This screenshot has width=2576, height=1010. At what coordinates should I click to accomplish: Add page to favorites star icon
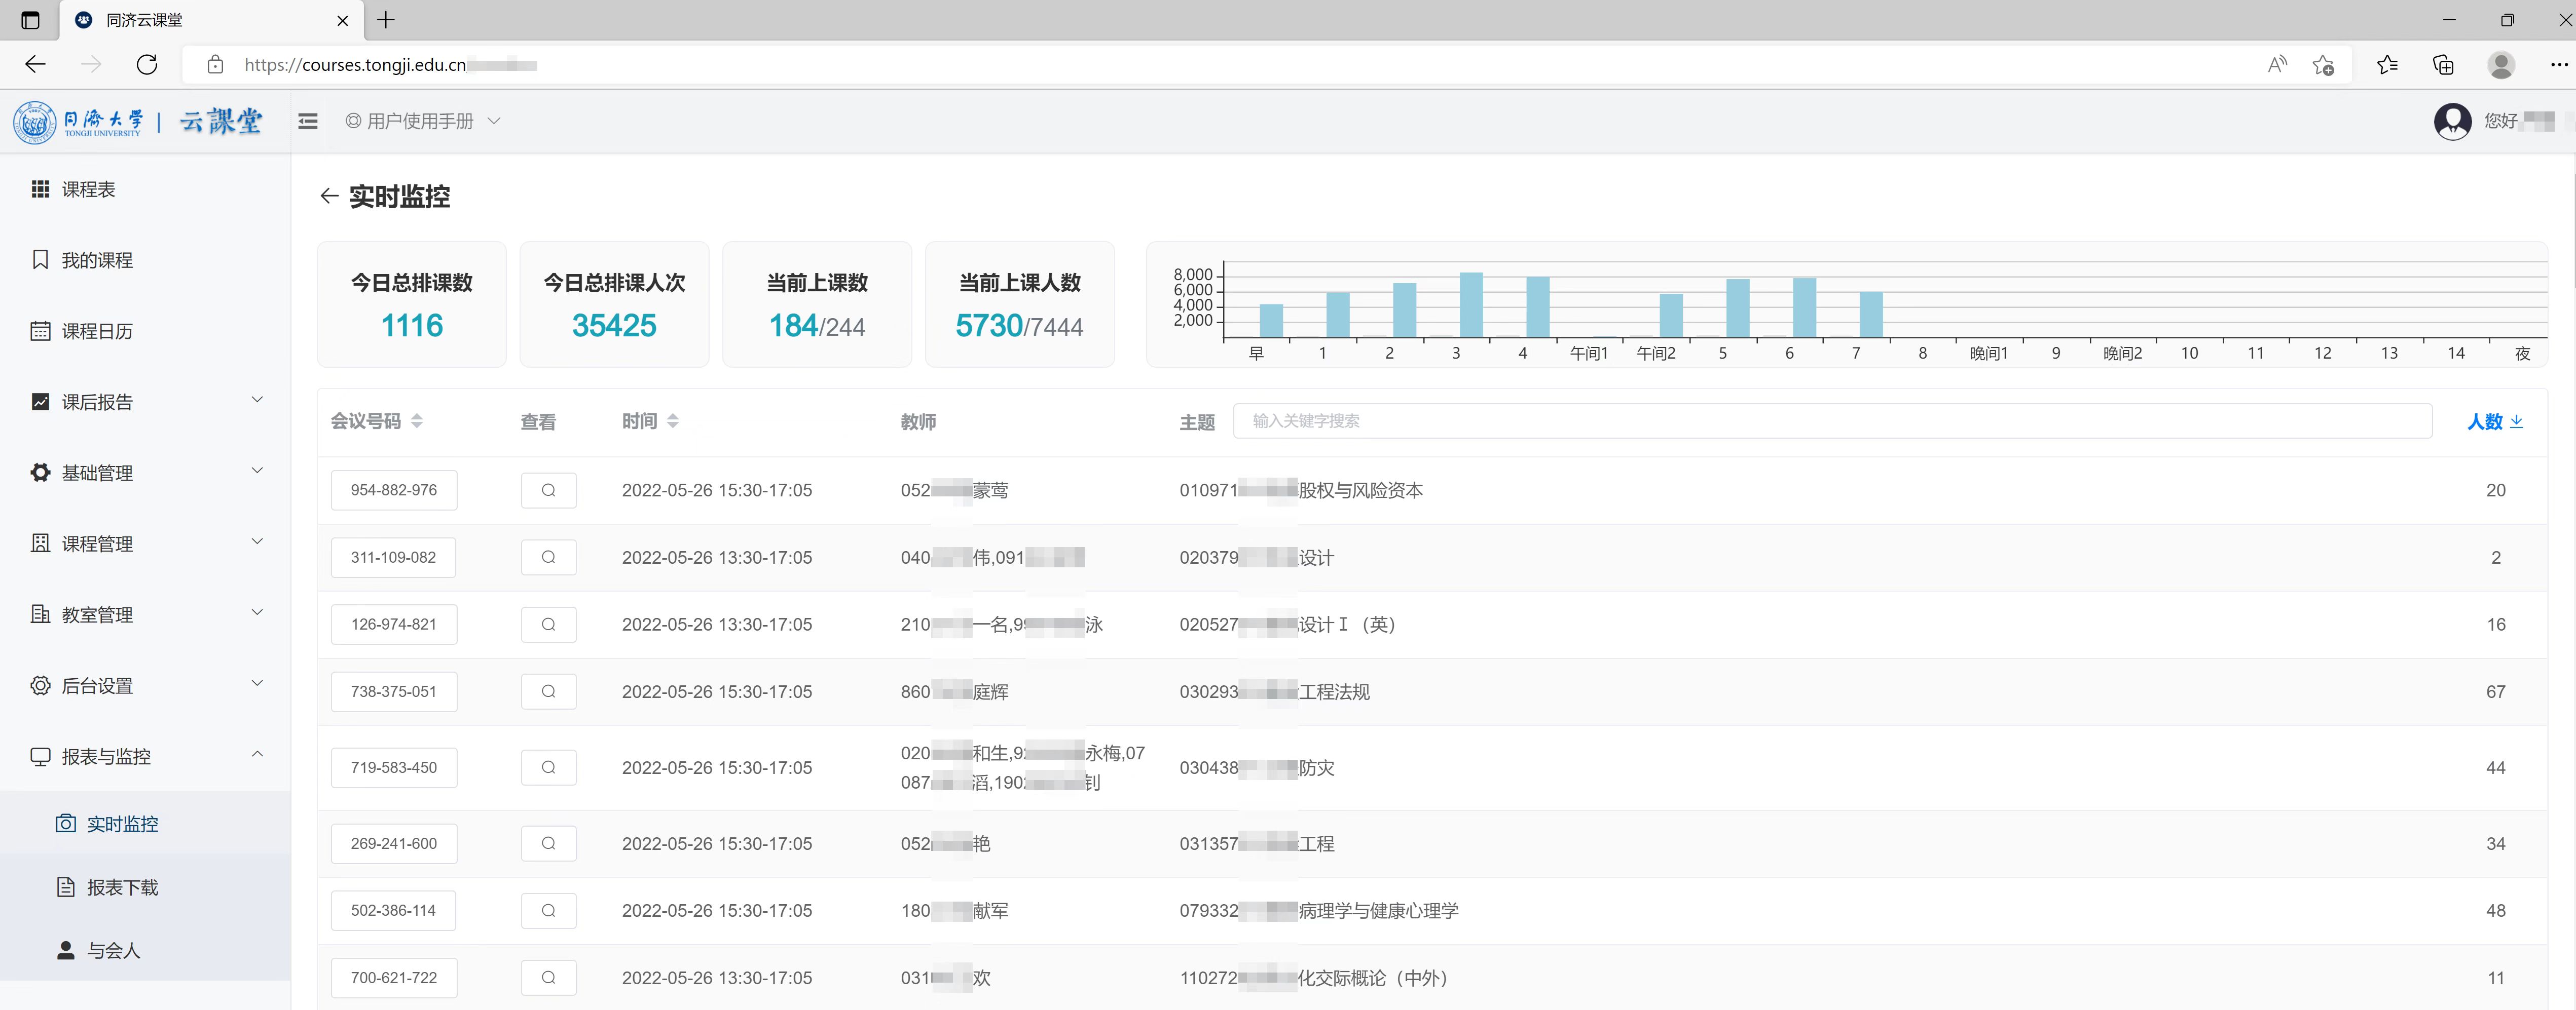[2323, 65]
